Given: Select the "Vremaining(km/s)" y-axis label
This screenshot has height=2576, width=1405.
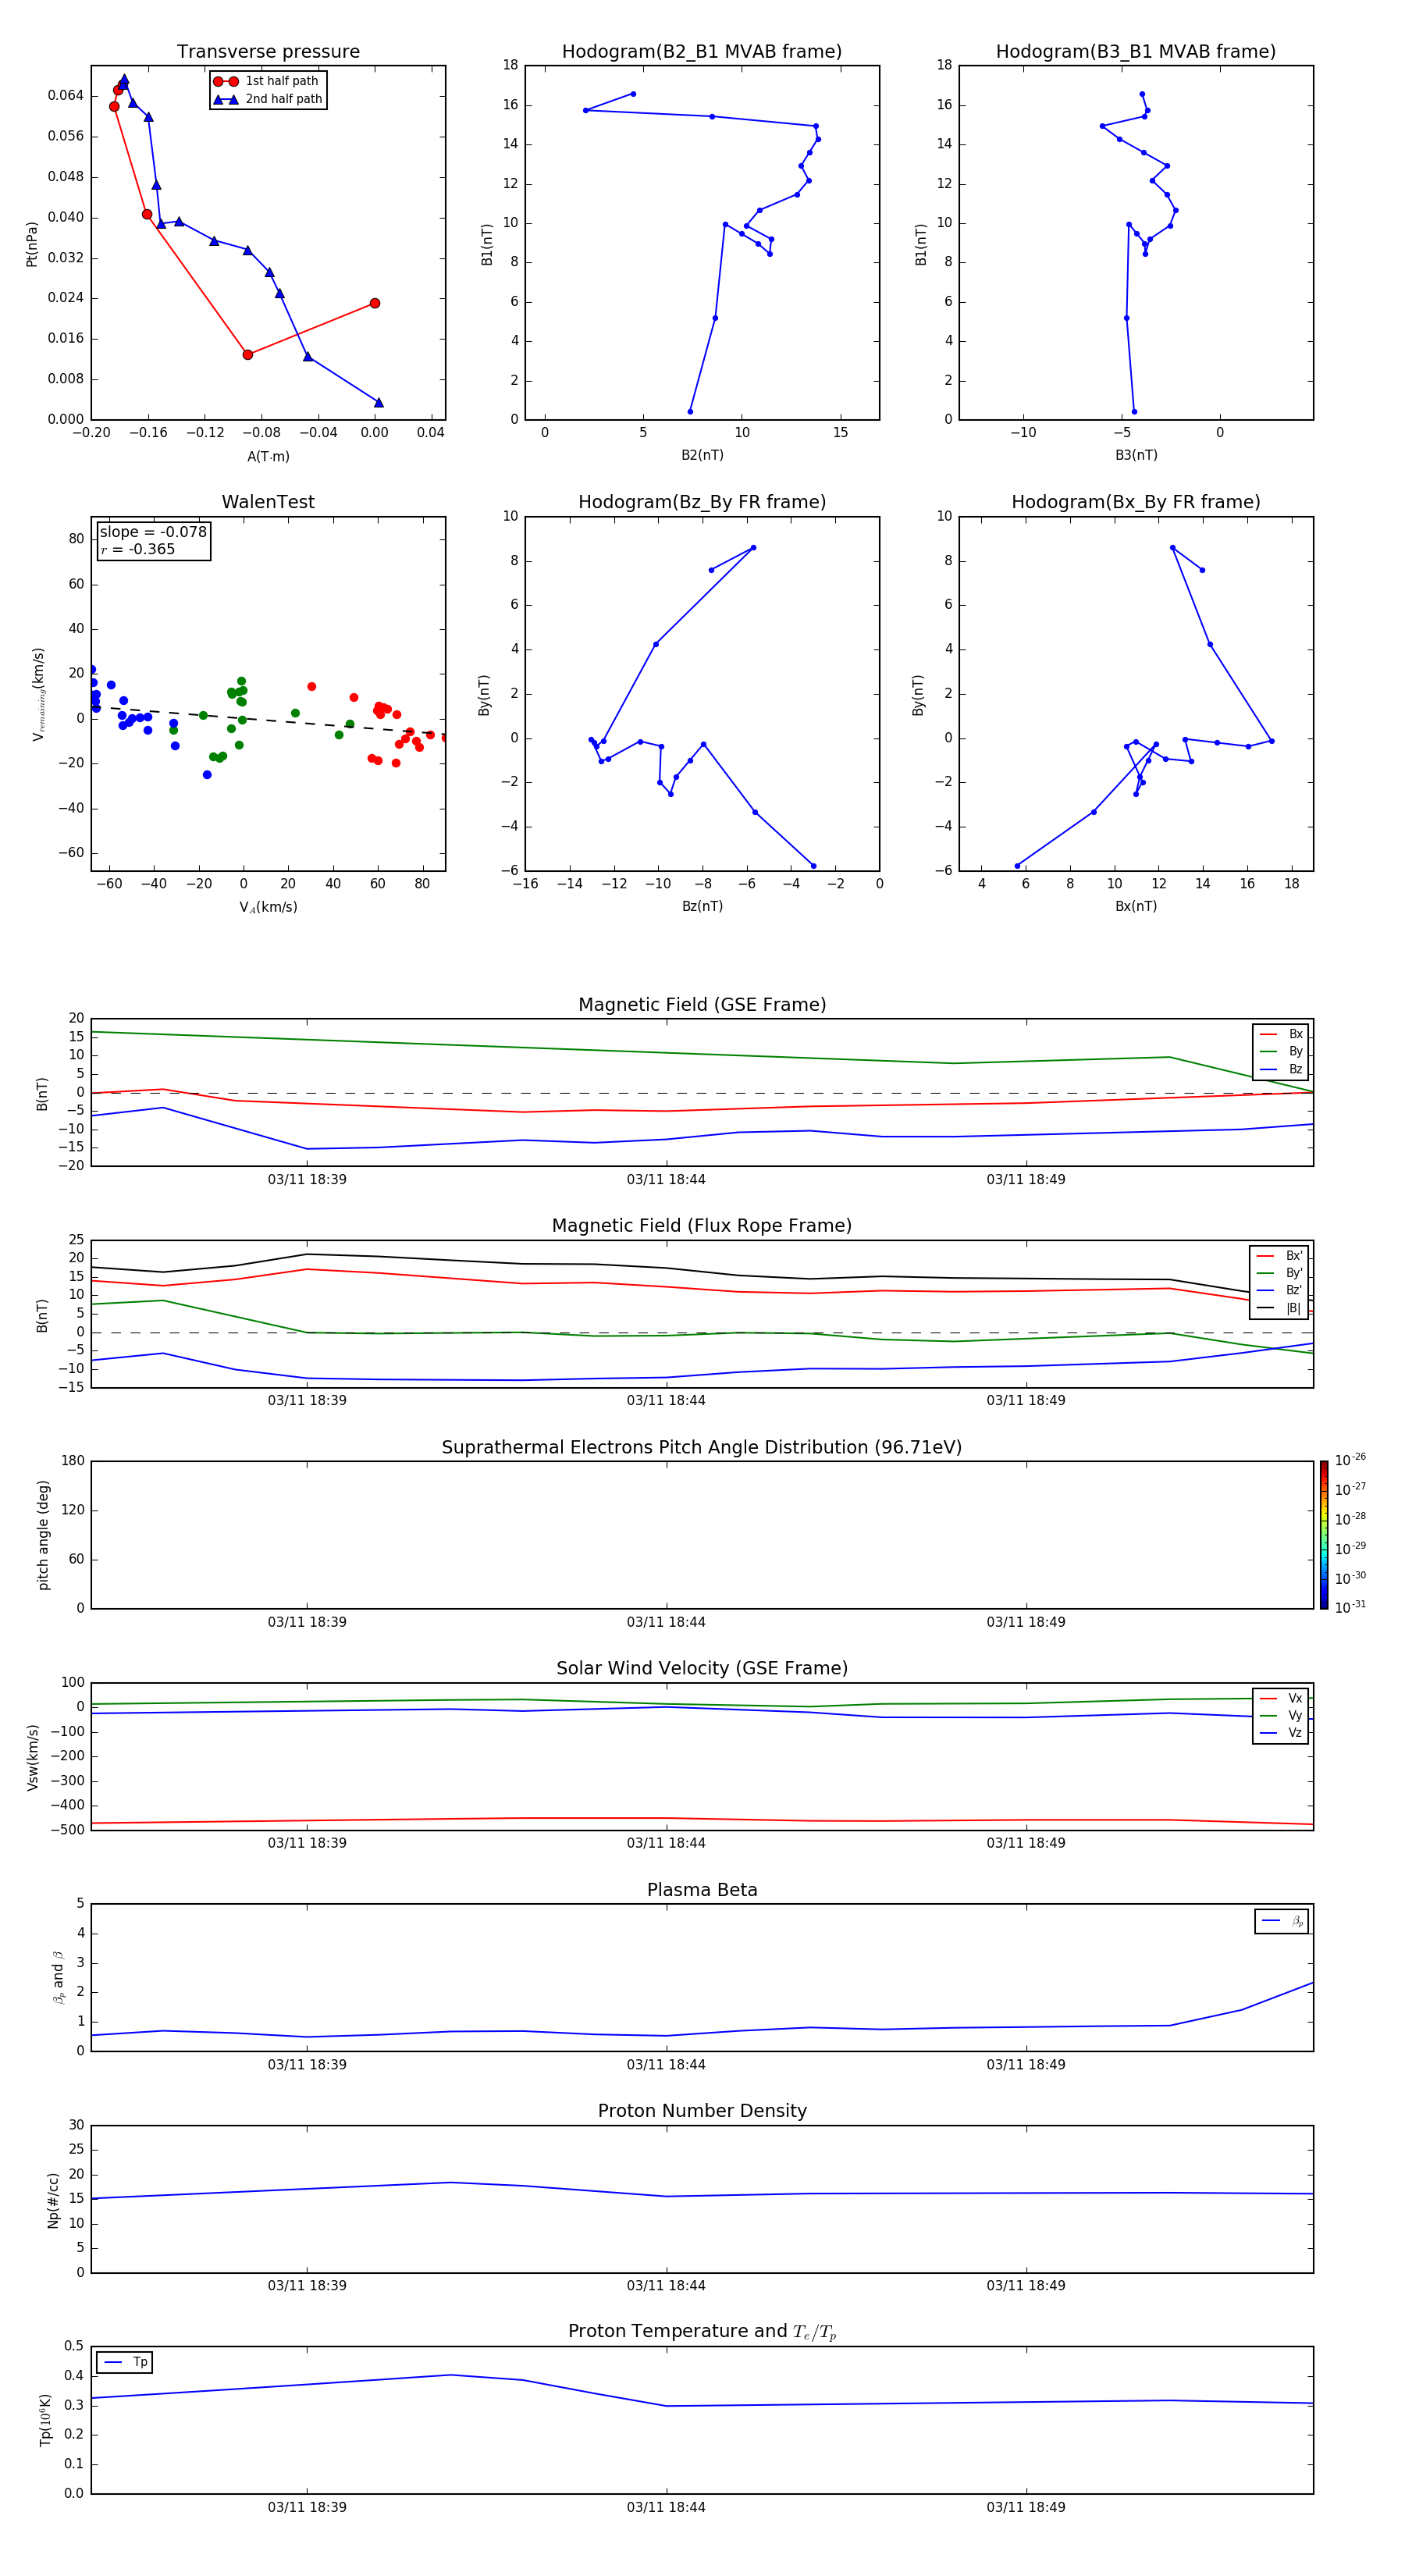Looking at the screenshot, I should (39, 694).
